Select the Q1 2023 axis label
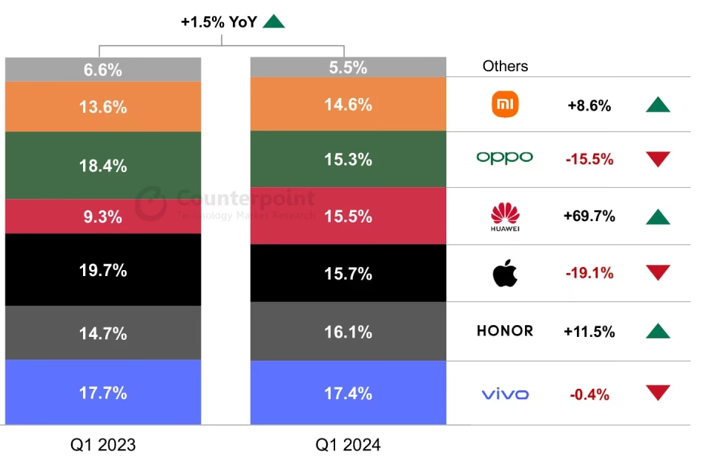 click(103, 445)
